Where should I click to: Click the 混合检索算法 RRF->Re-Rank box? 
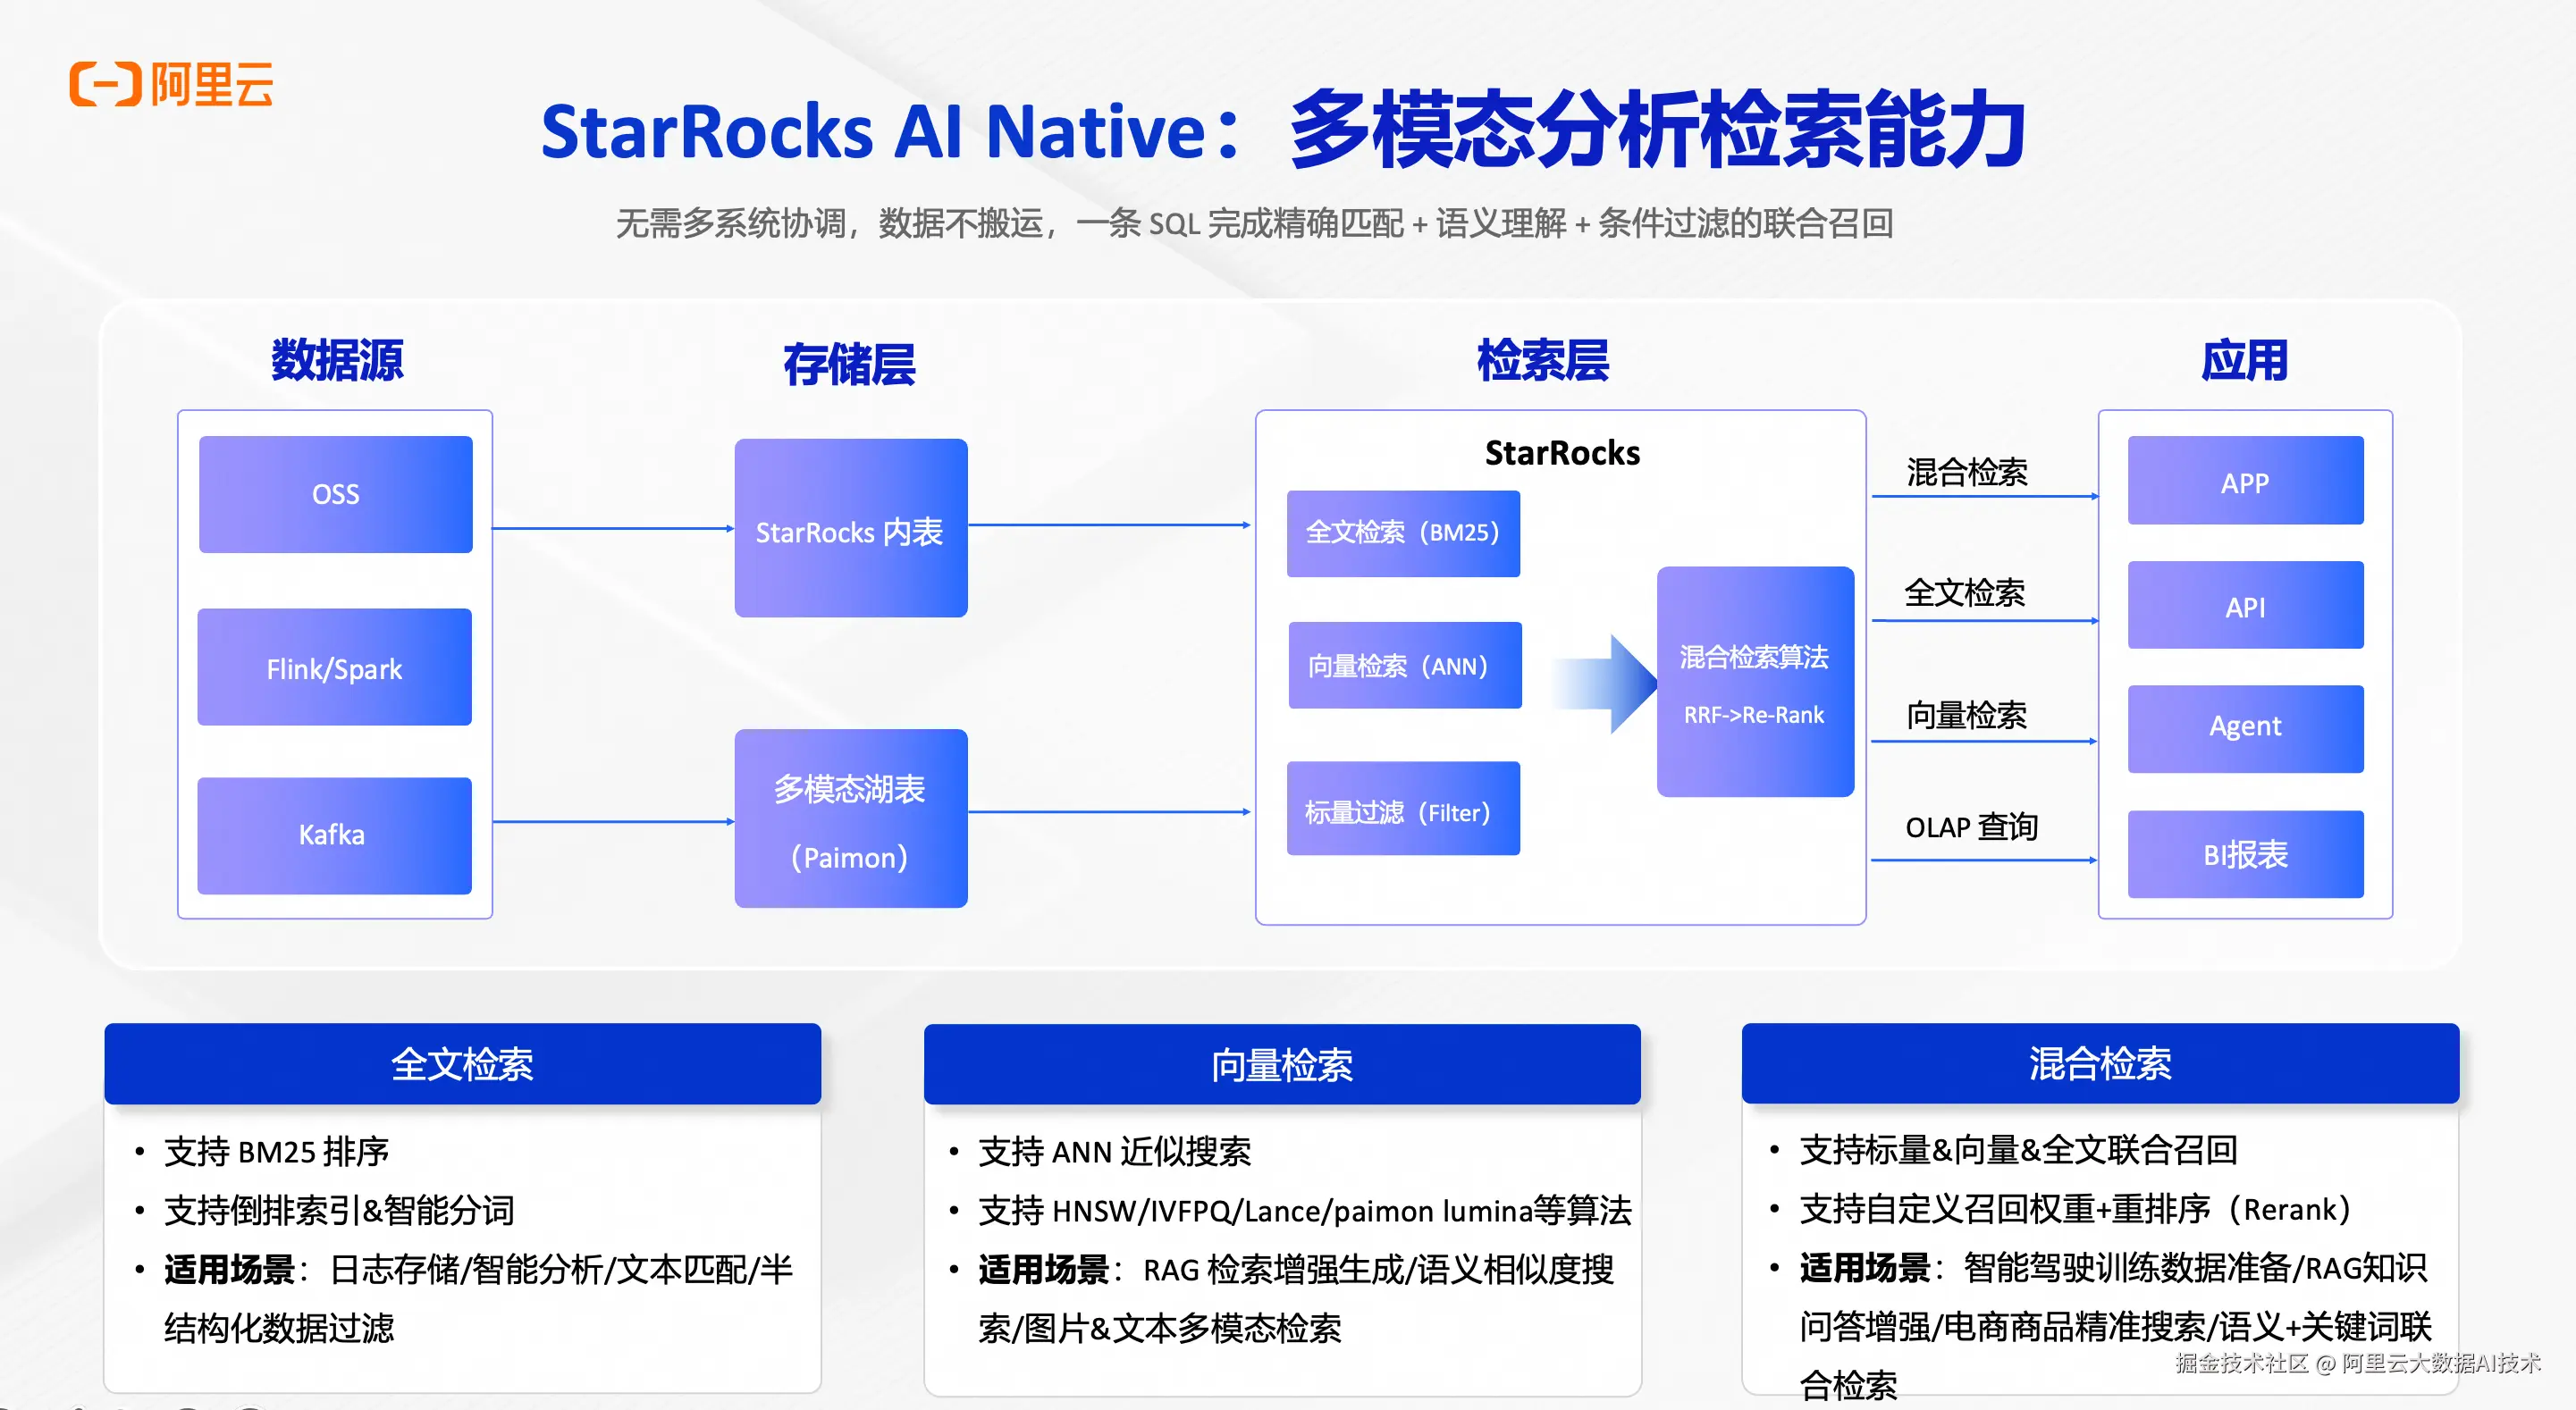[1755, 681]
